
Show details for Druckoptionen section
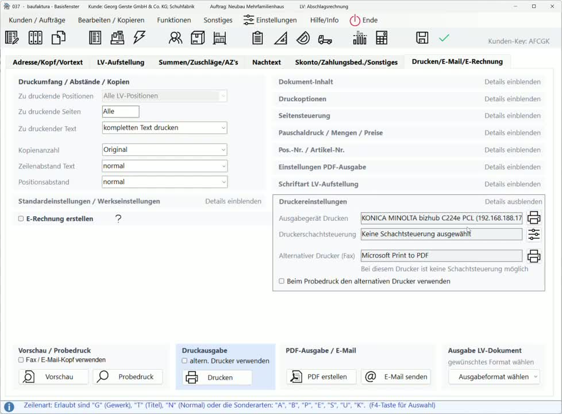coord(512,99)
